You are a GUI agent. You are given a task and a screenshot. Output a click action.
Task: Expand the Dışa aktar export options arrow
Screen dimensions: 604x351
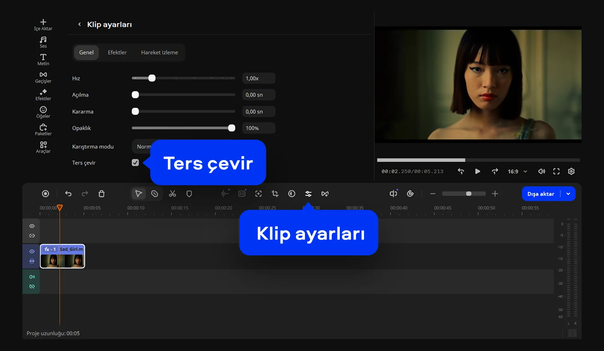568,194
